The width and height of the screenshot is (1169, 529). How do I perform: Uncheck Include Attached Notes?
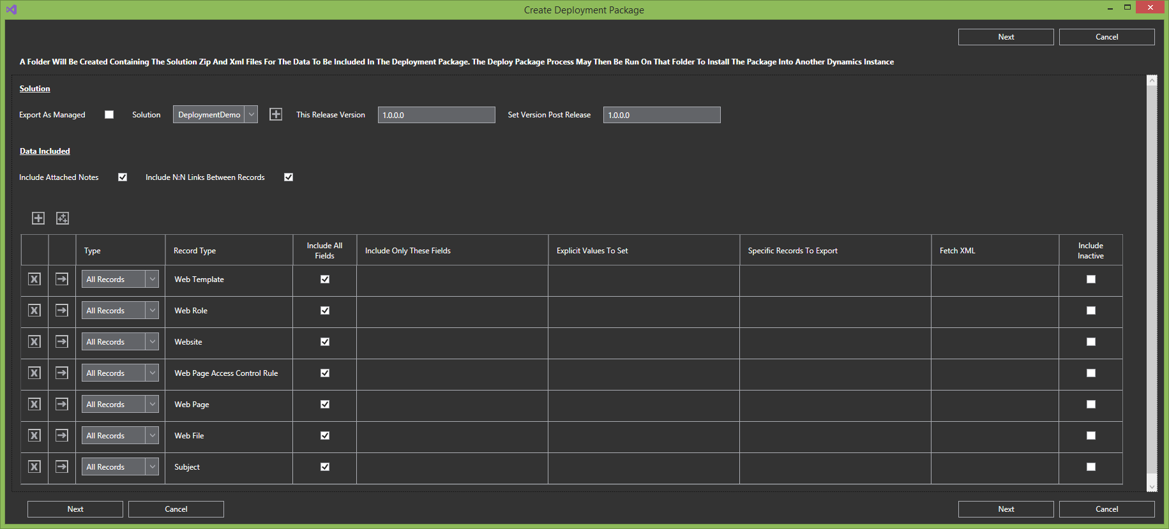123,177
